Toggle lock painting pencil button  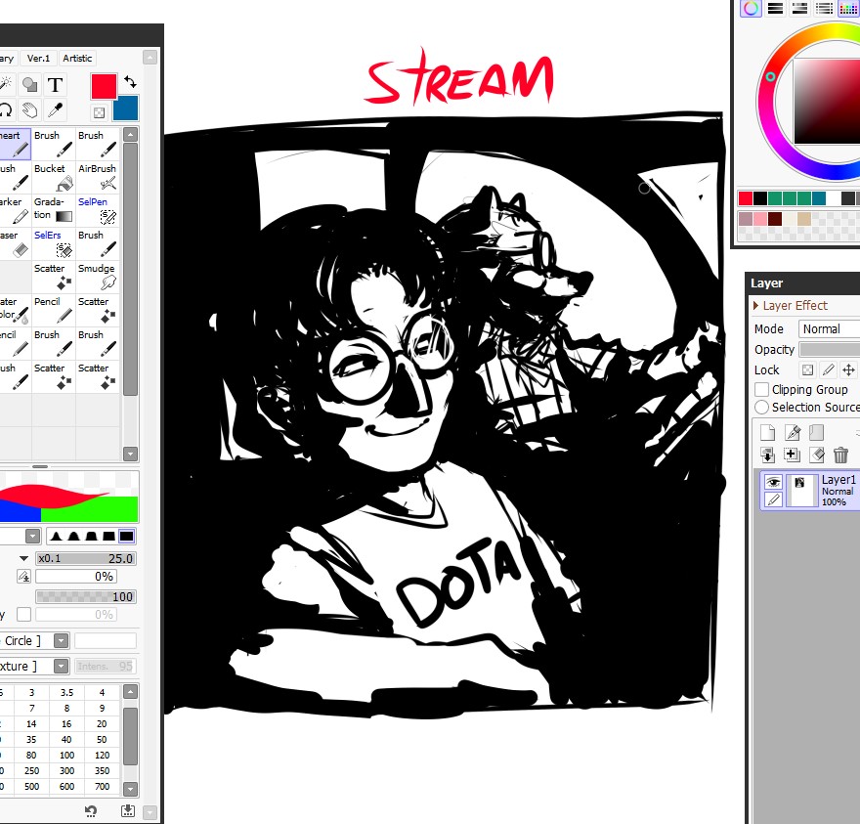point(828,369)
